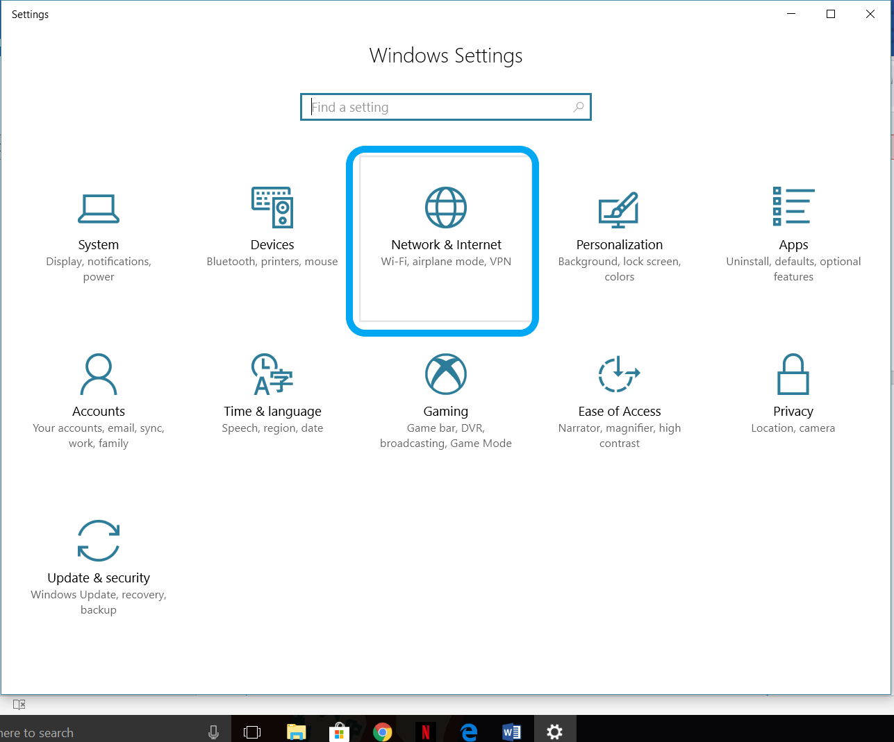Open Microsoft Store from the taskbar
The width and height of the screenshot is (894, 742).
339,732
